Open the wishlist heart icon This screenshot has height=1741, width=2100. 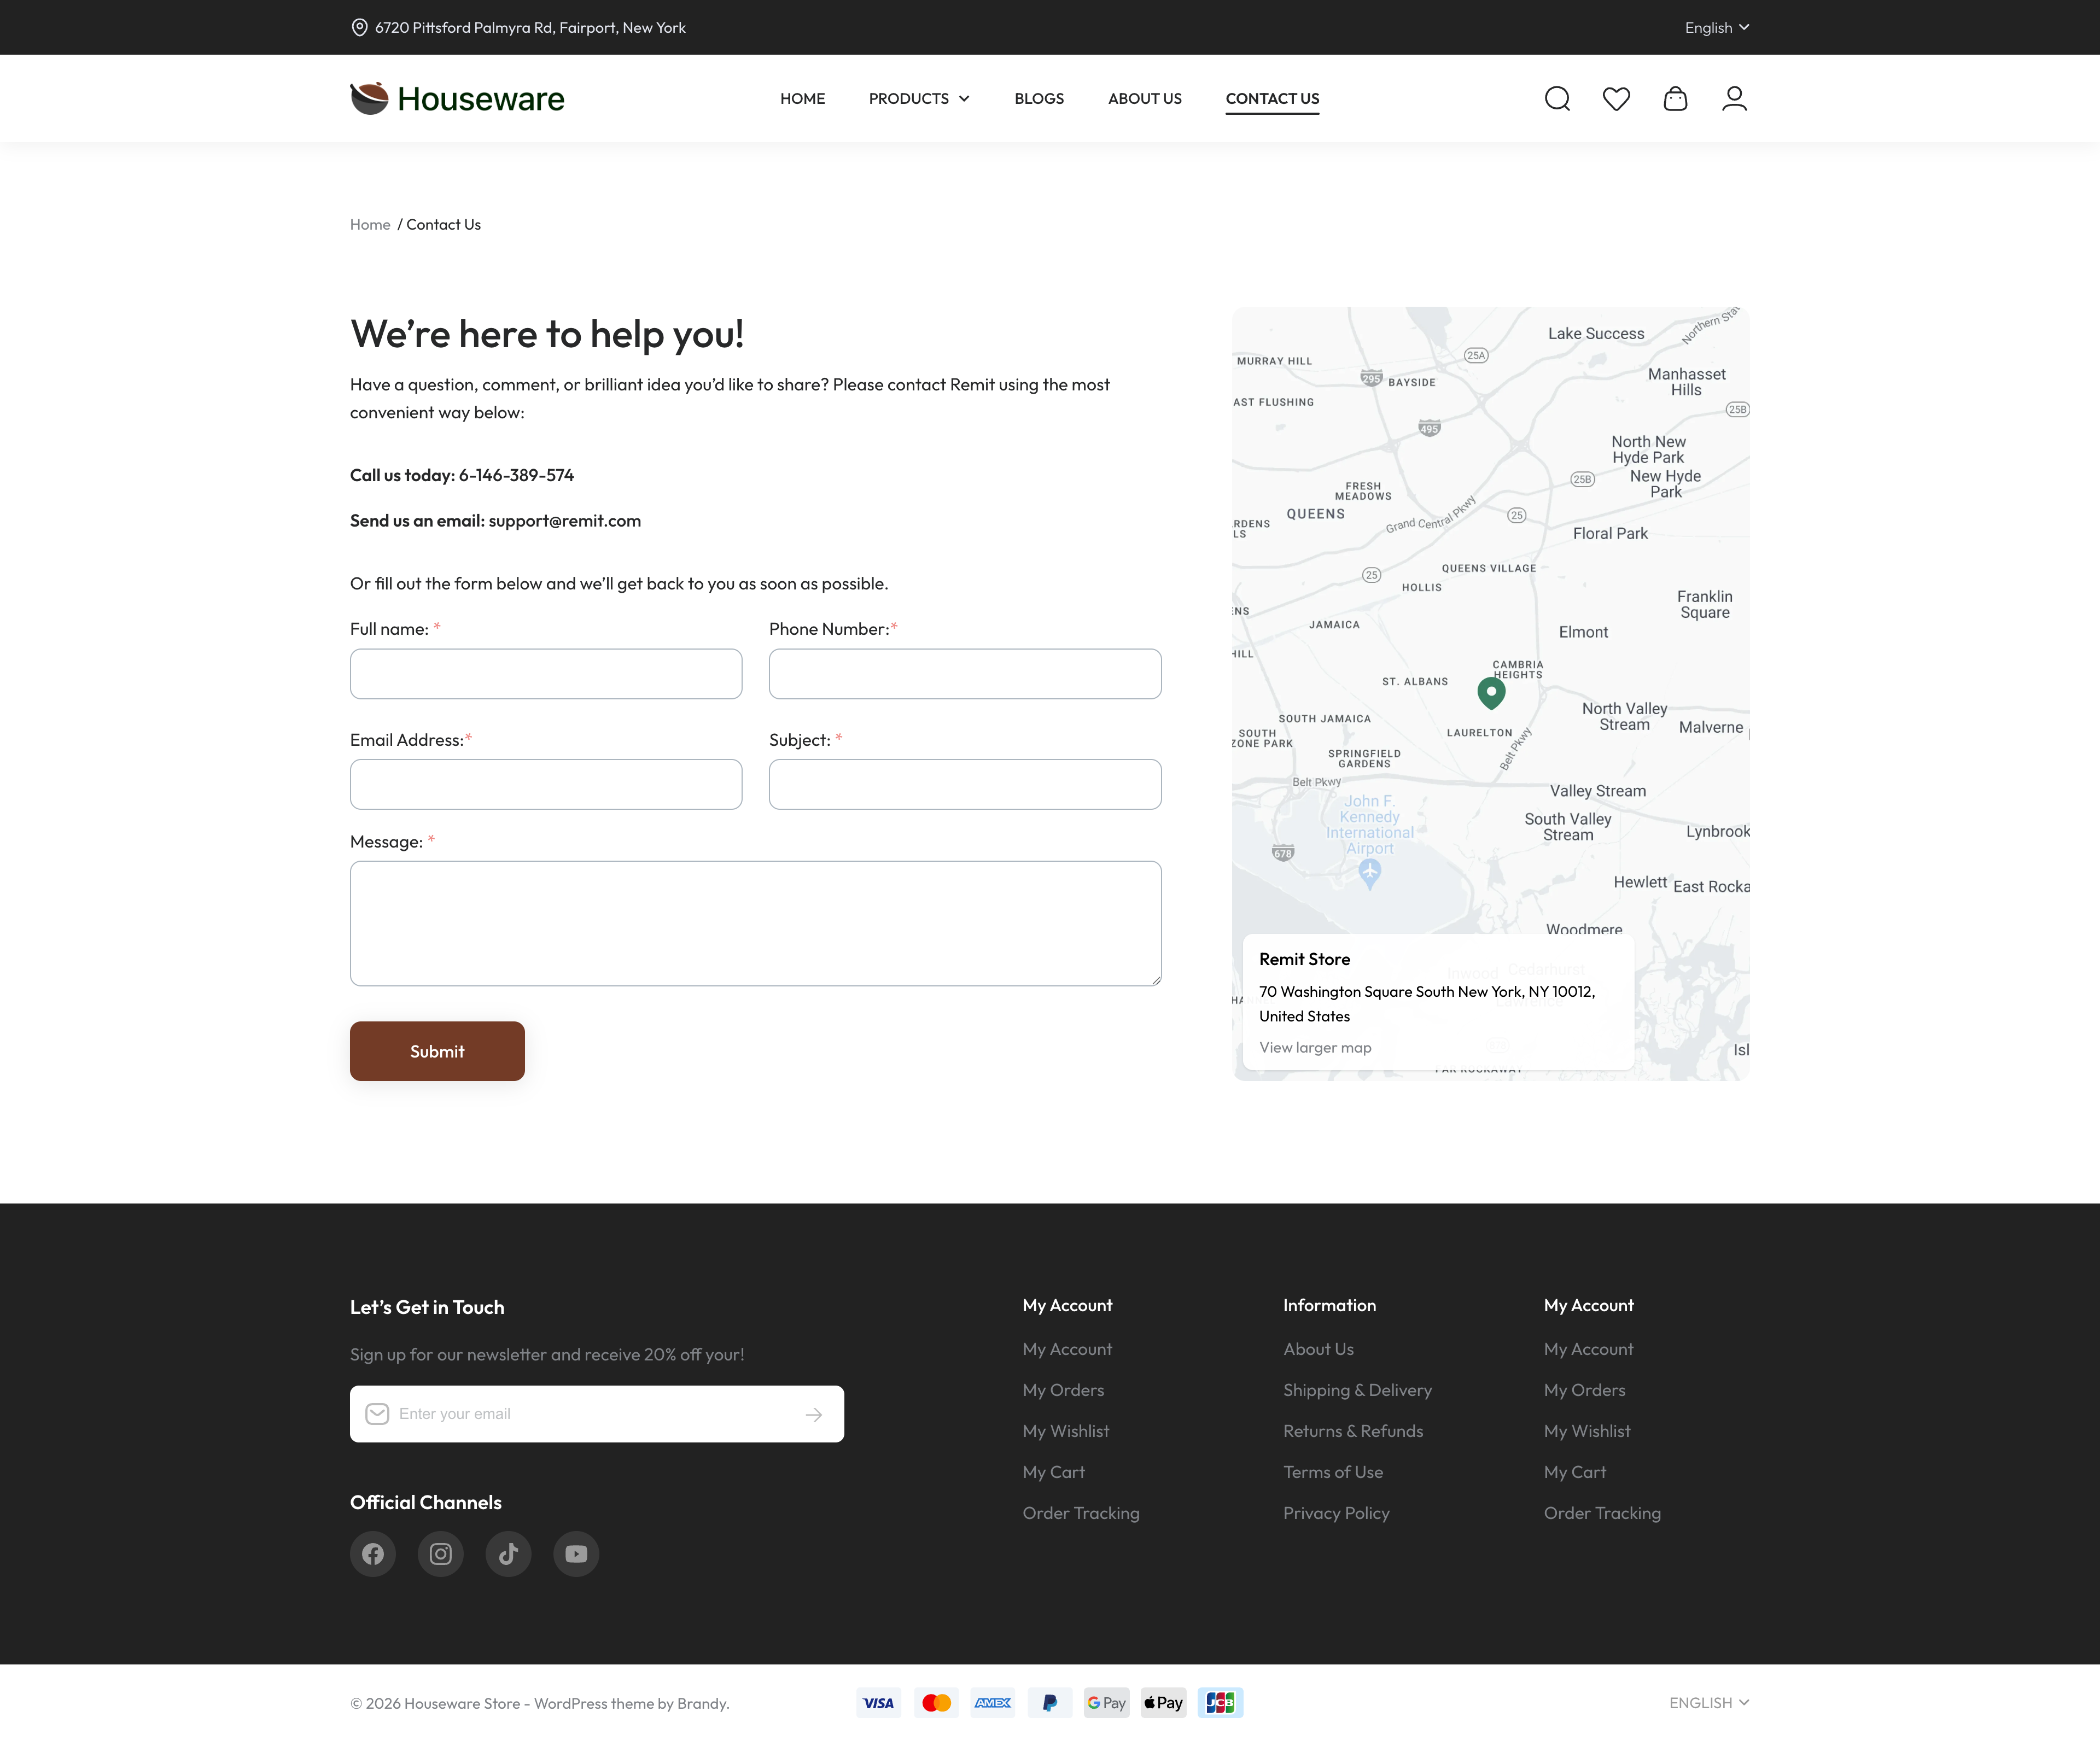[1616, 98]
